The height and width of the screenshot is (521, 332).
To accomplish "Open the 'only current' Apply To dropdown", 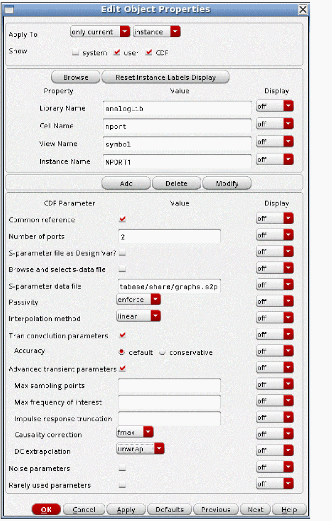I will tap(100, 32).
